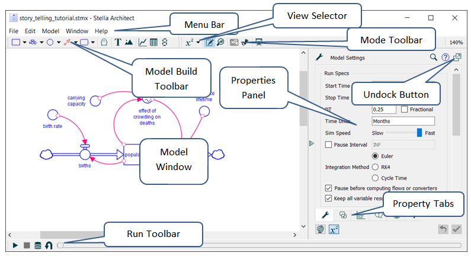Screen dimensions: 471x256
Task: Click the Stop button in run toolbar
Action: point(27,245)
